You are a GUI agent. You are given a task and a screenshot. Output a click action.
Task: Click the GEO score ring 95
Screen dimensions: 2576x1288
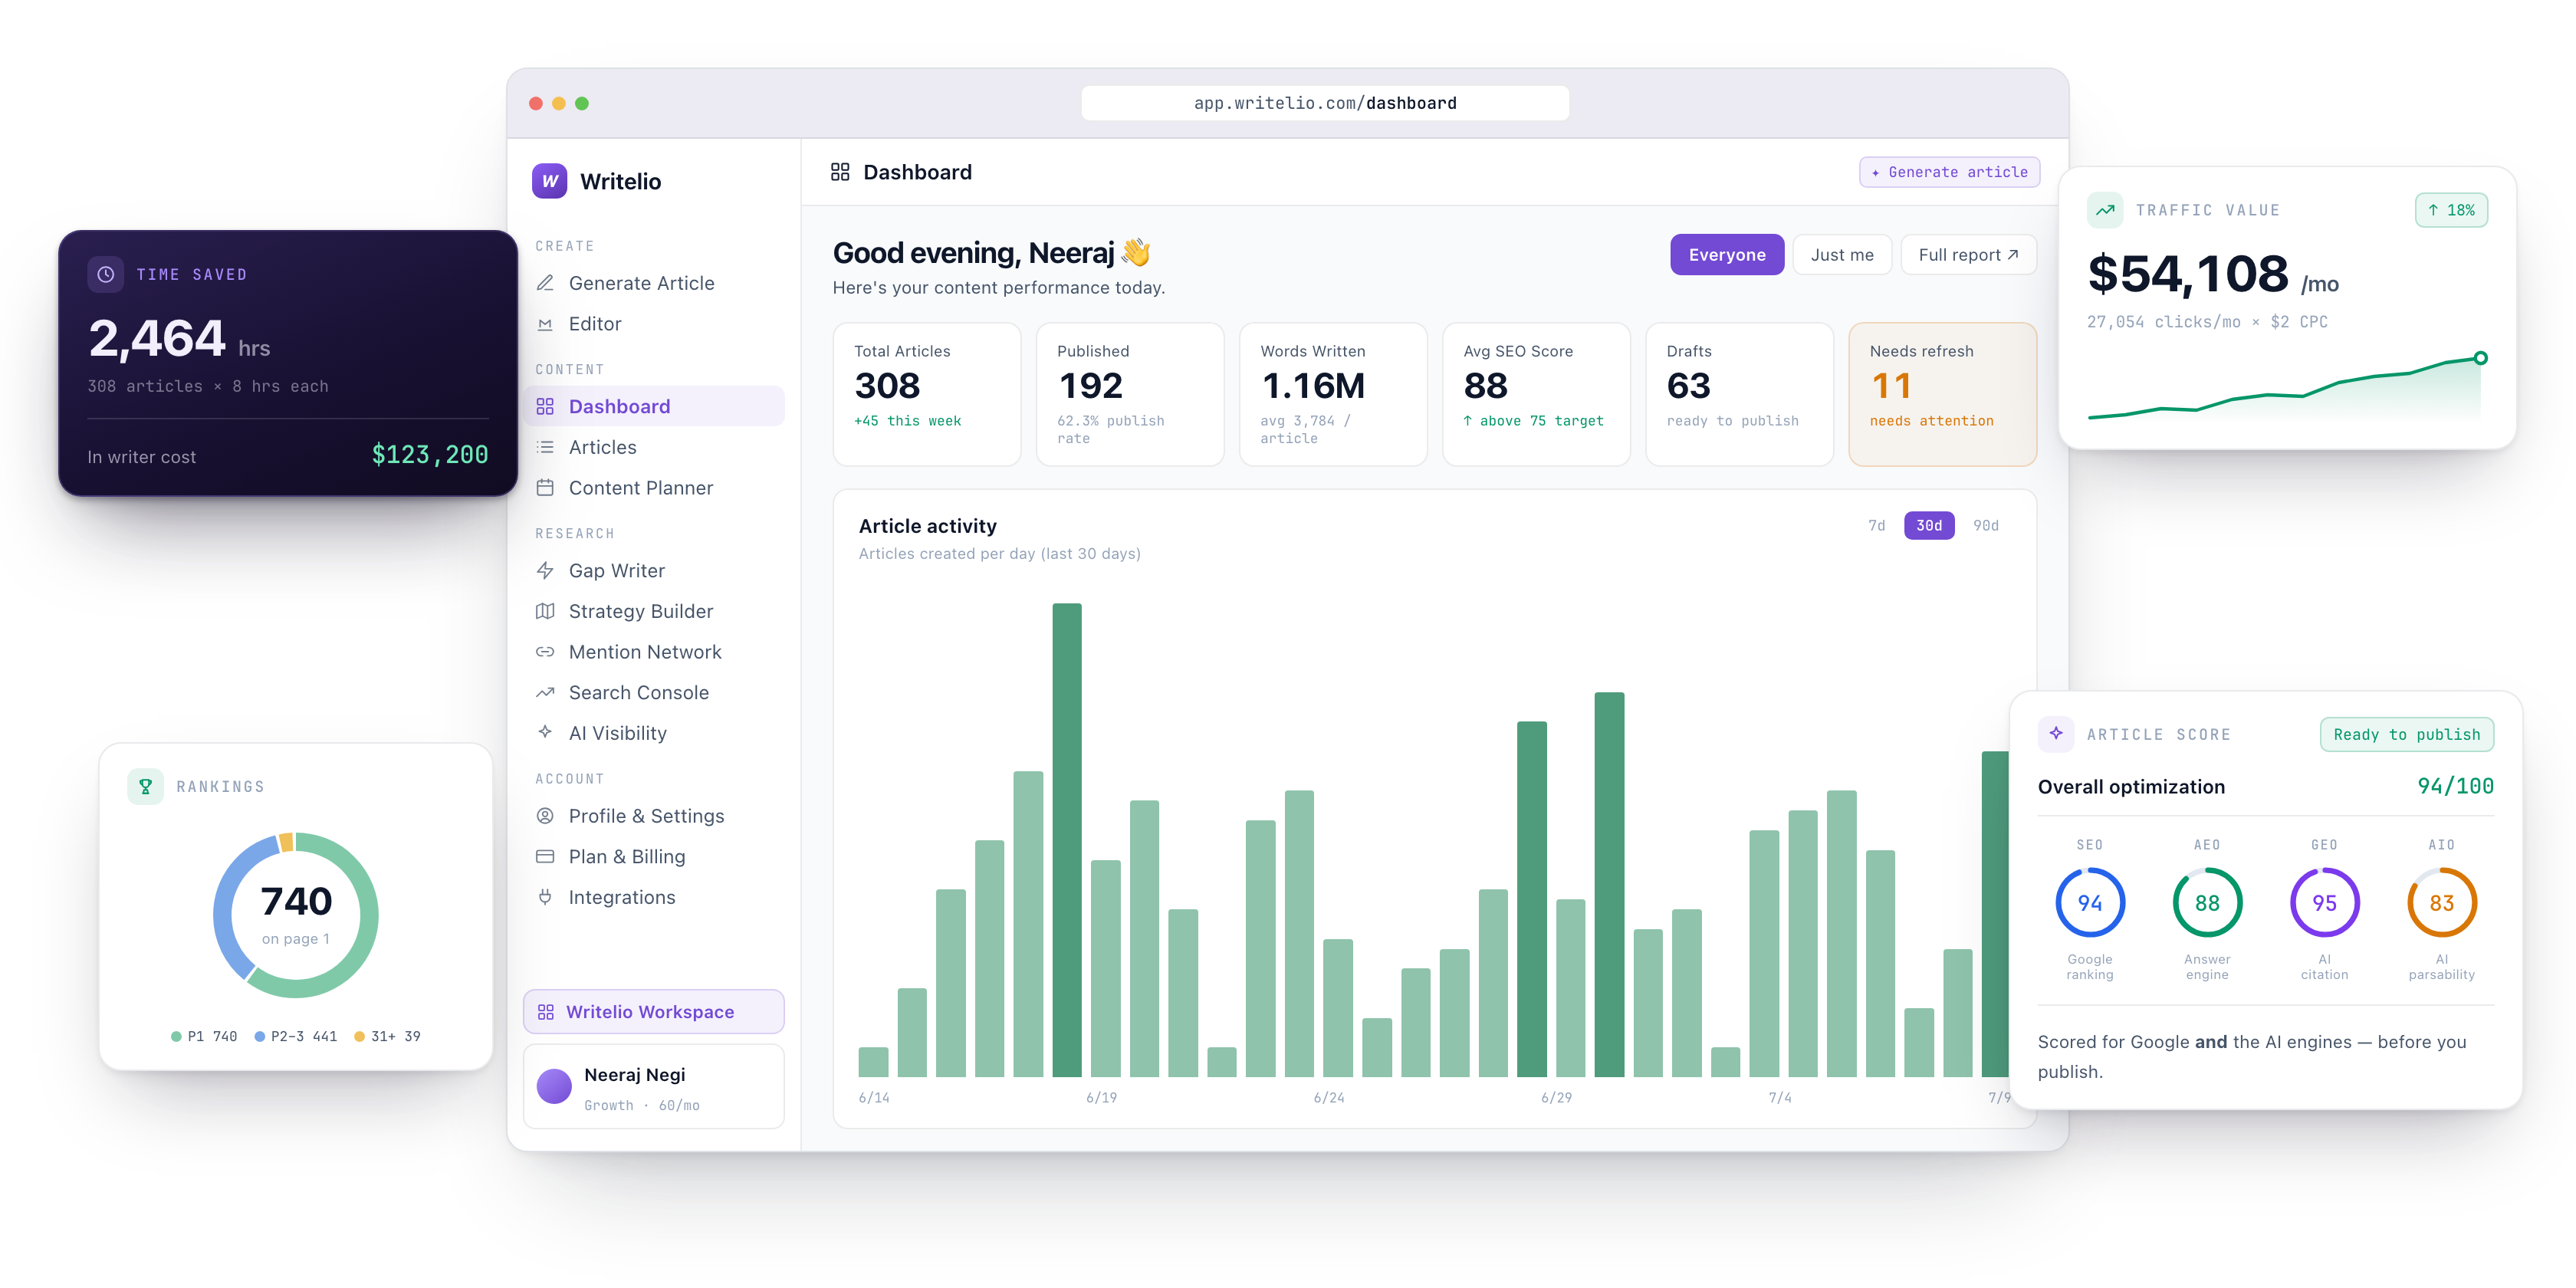coord(2325,903)
